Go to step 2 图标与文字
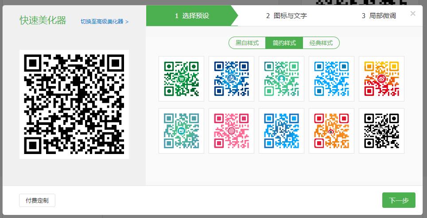The height and width of the screenshot is (218, 427). coord(287,16)
